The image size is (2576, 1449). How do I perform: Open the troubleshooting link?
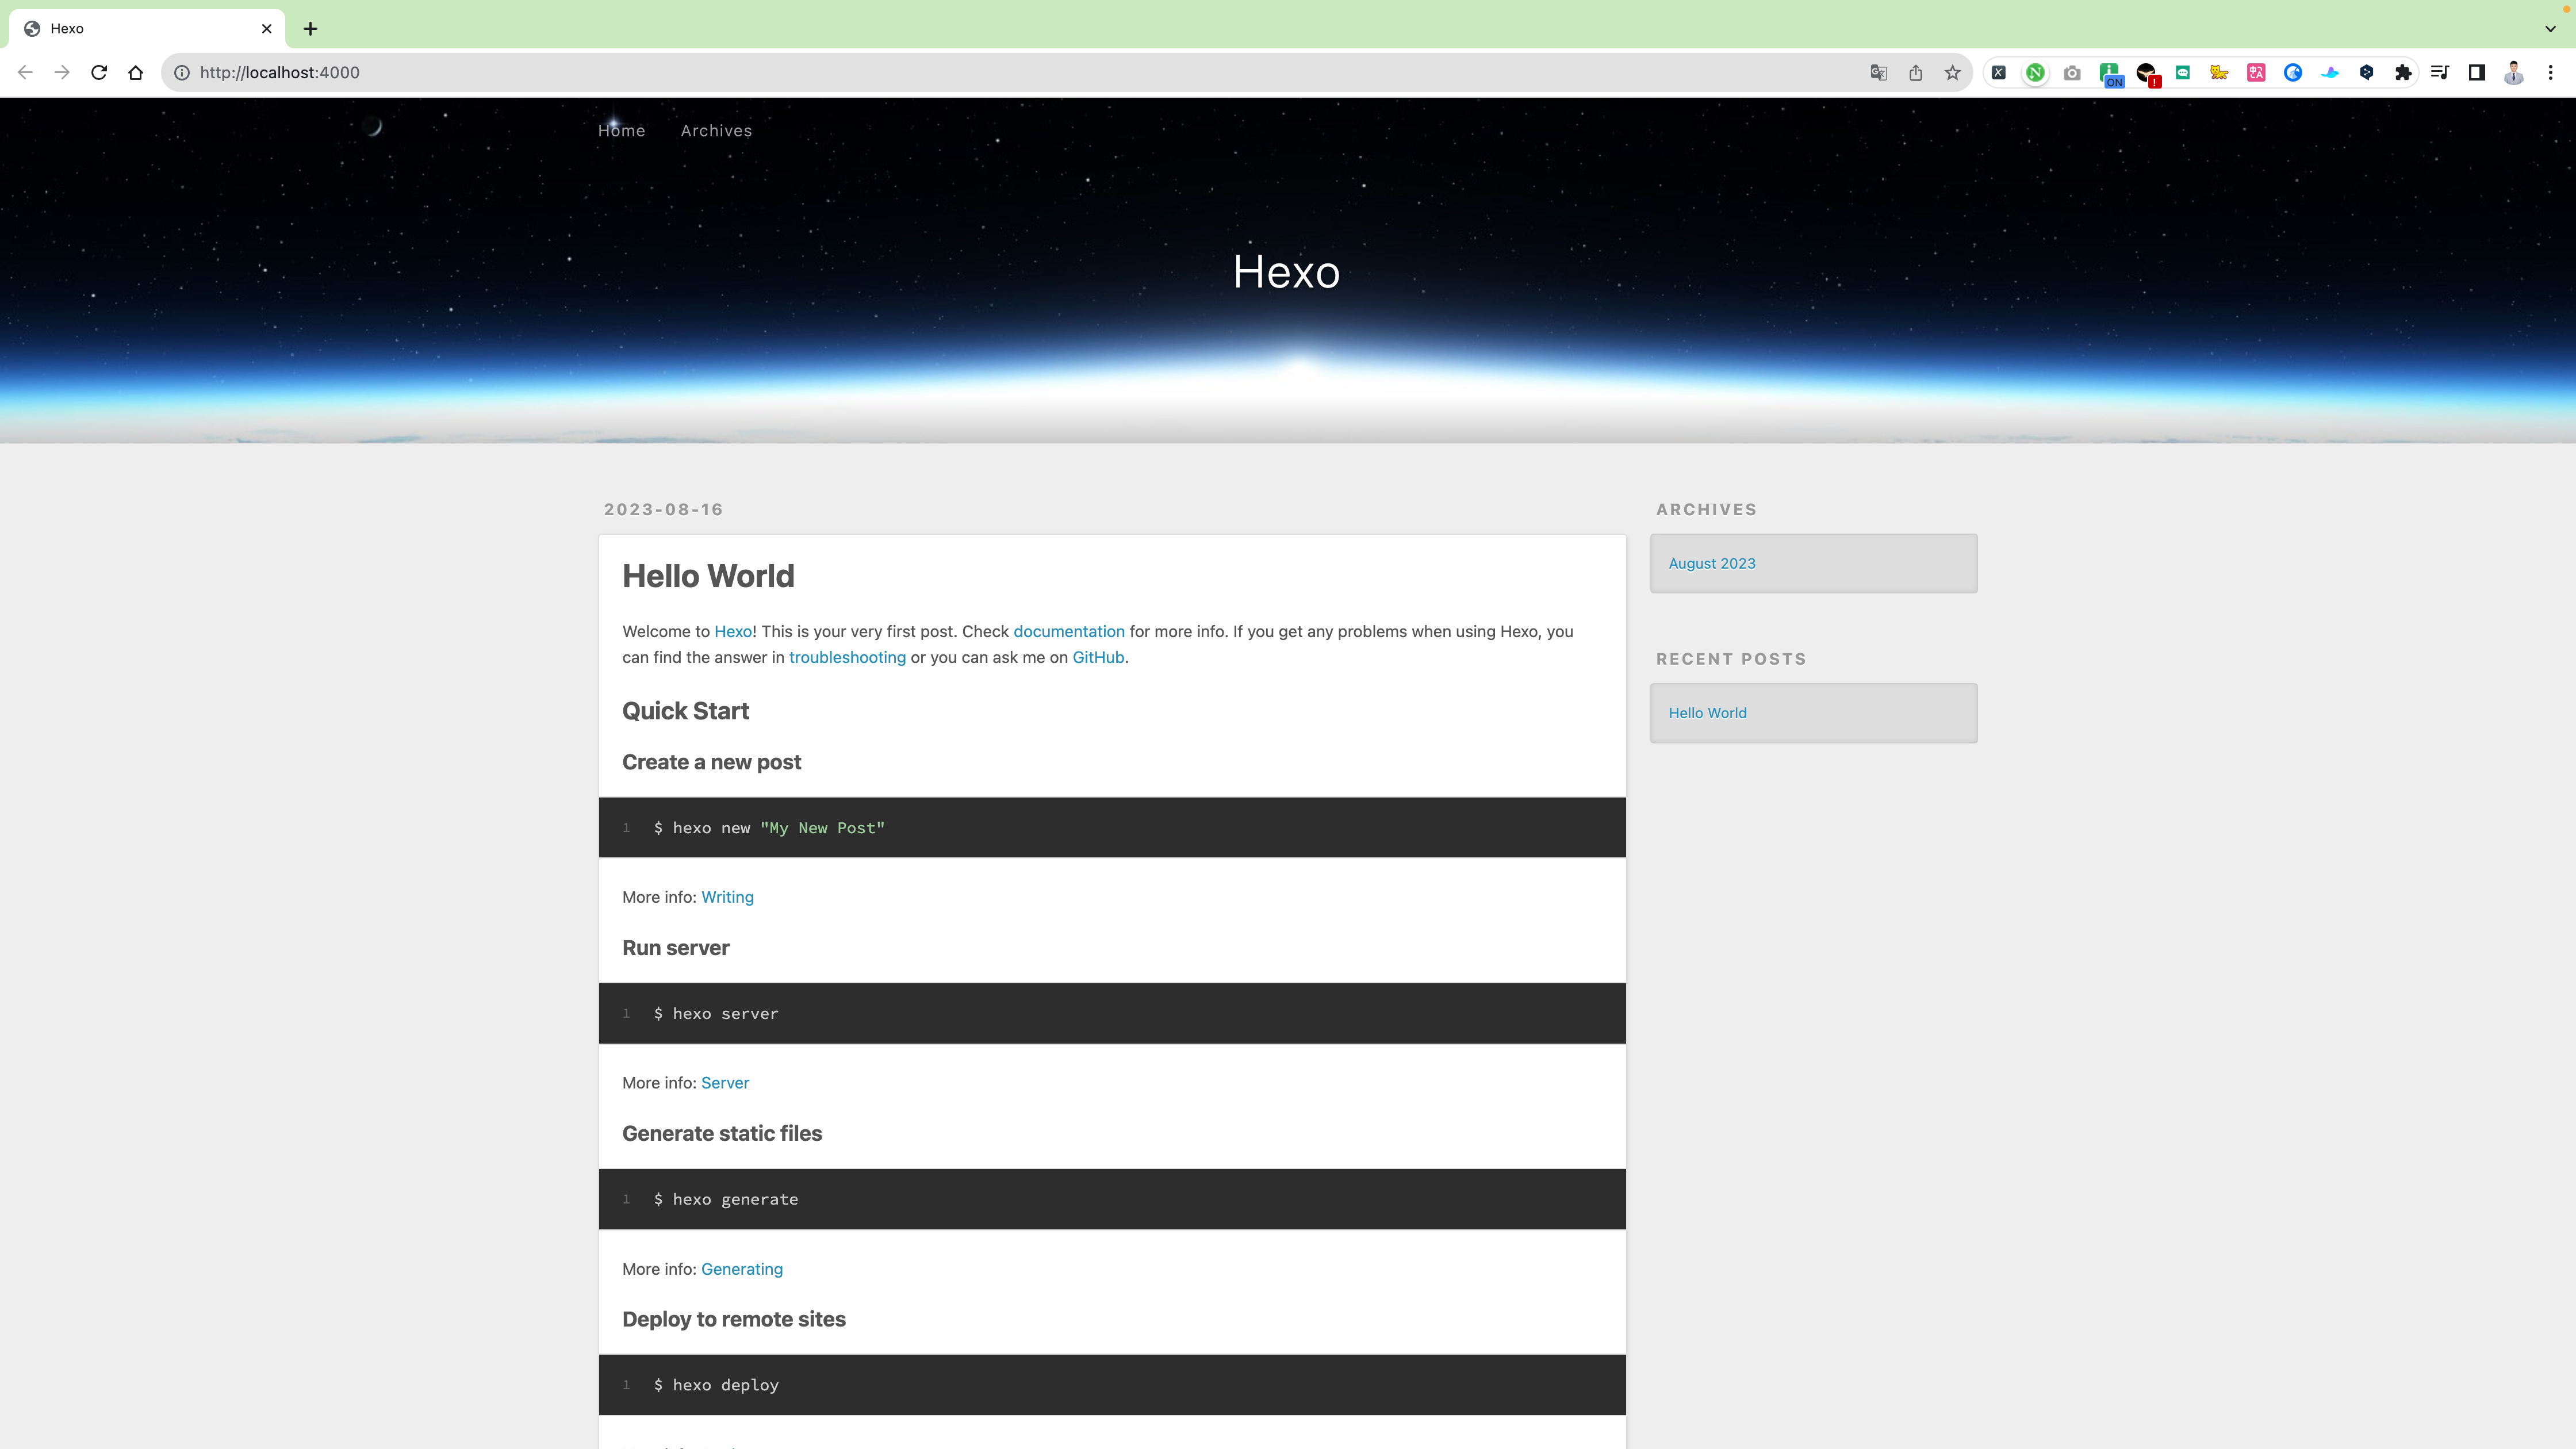[847, 657]
